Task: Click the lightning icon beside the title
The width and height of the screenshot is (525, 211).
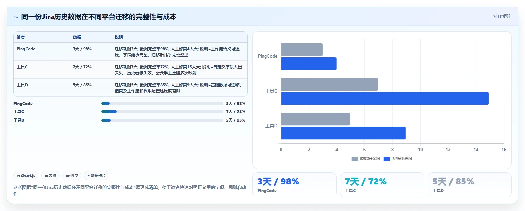Action: (x=16, y=17)
